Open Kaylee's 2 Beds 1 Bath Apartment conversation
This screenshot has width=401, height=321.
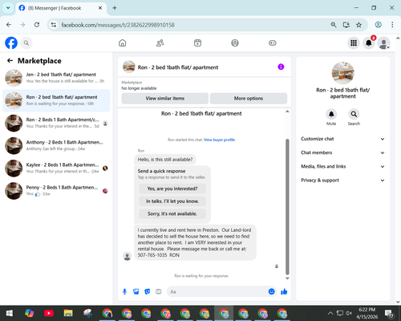click(56, 169)
